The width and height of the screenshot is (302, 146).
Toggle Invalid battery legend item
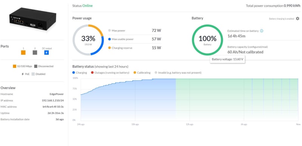178,73
